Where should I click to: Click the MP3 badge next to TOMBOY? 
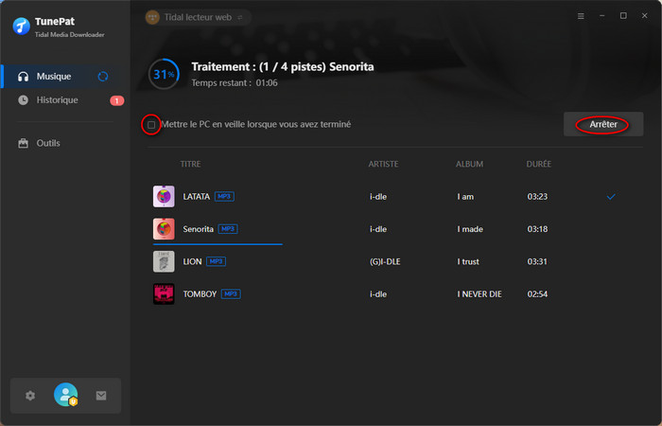pyautogui.click(x=231, y=294)
